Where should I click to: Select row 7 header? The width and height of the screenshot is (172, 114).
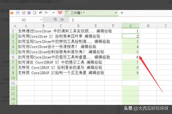pos(13,62)
